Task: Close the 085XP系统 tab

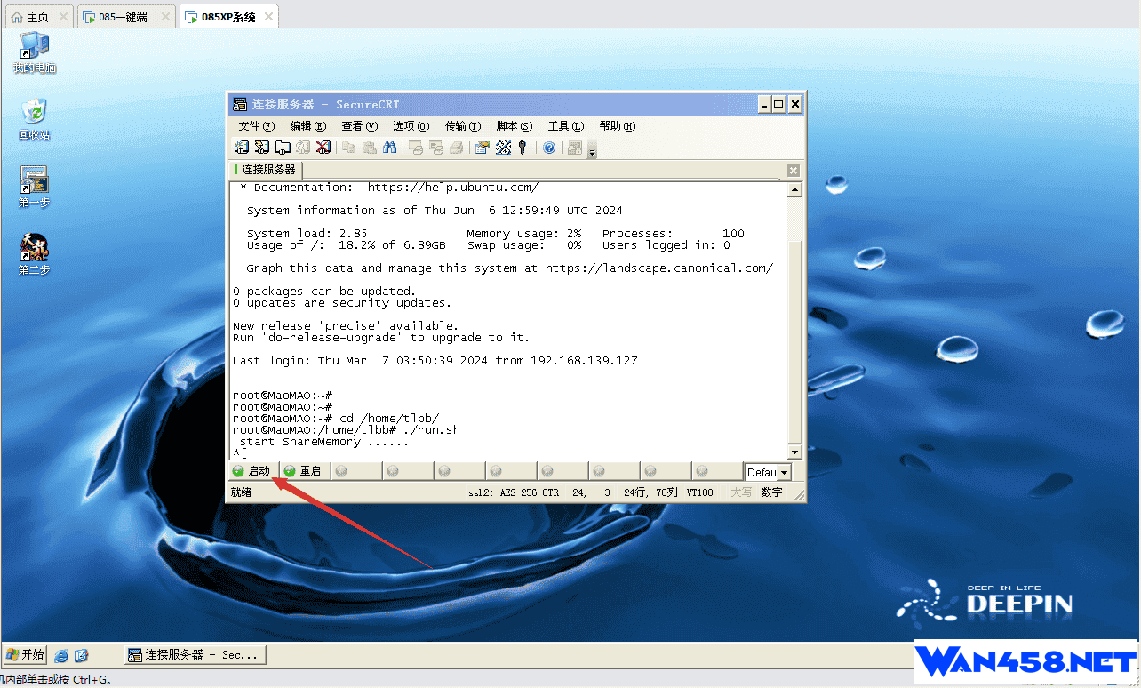Action: 269,17
